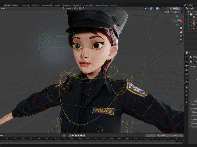Click the current frame number field
This screenshot has width=197, height=147.
click(x=151, y=136)
